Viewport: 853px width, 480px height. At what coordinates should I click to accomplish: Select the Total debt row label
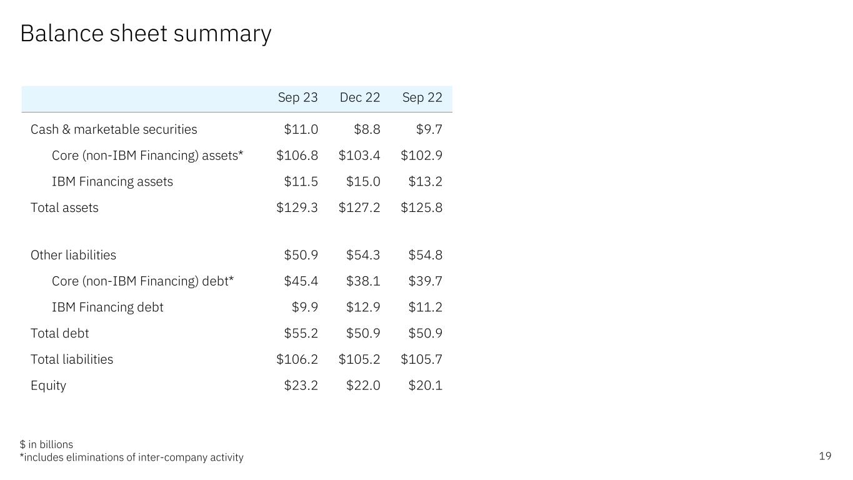coord(60,334)
